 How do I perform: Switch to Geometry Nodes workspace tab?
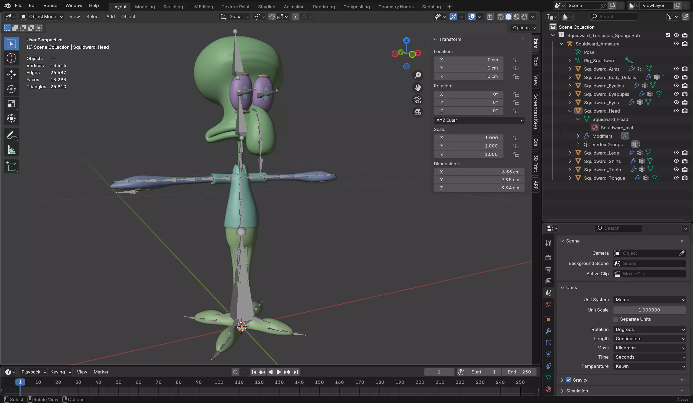tap(396, 6)
